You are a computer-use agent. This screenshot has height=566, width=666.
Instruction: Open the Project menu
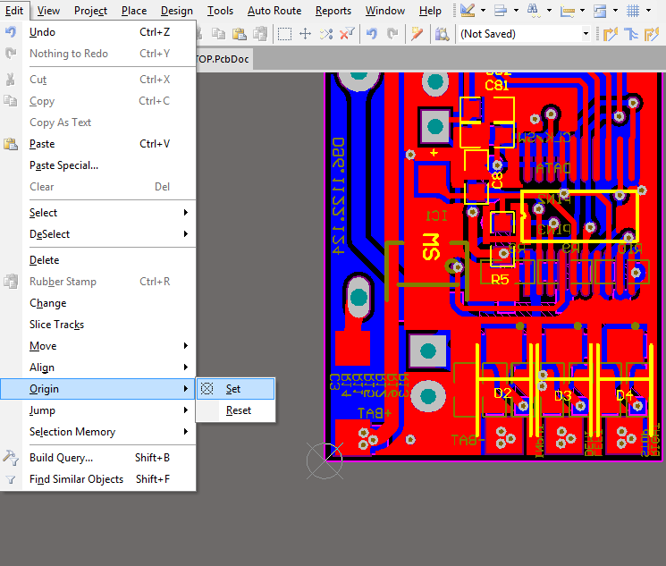(x=90, y=11)
